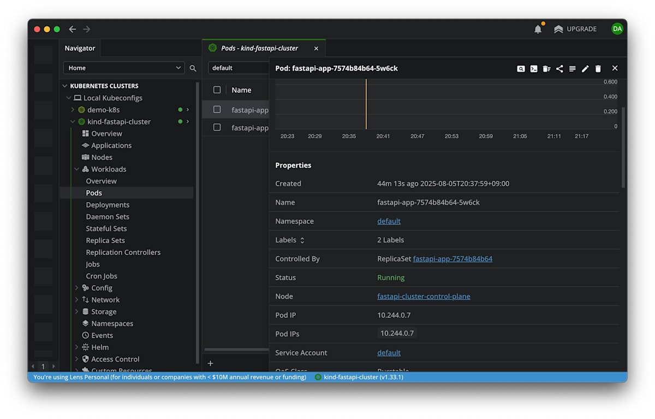Open Stateful Sets under Workloads
This screenshot has width=655, height=419.
[x=106, y=229]
